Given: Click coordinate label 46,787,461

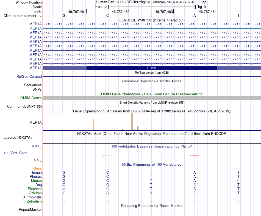Looking at the screenshot, I should 77,12.
